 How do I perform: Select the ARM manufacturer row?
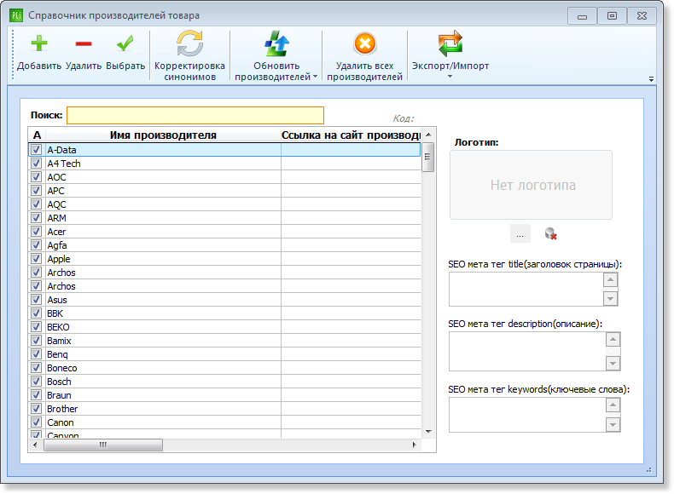(224, 218)
